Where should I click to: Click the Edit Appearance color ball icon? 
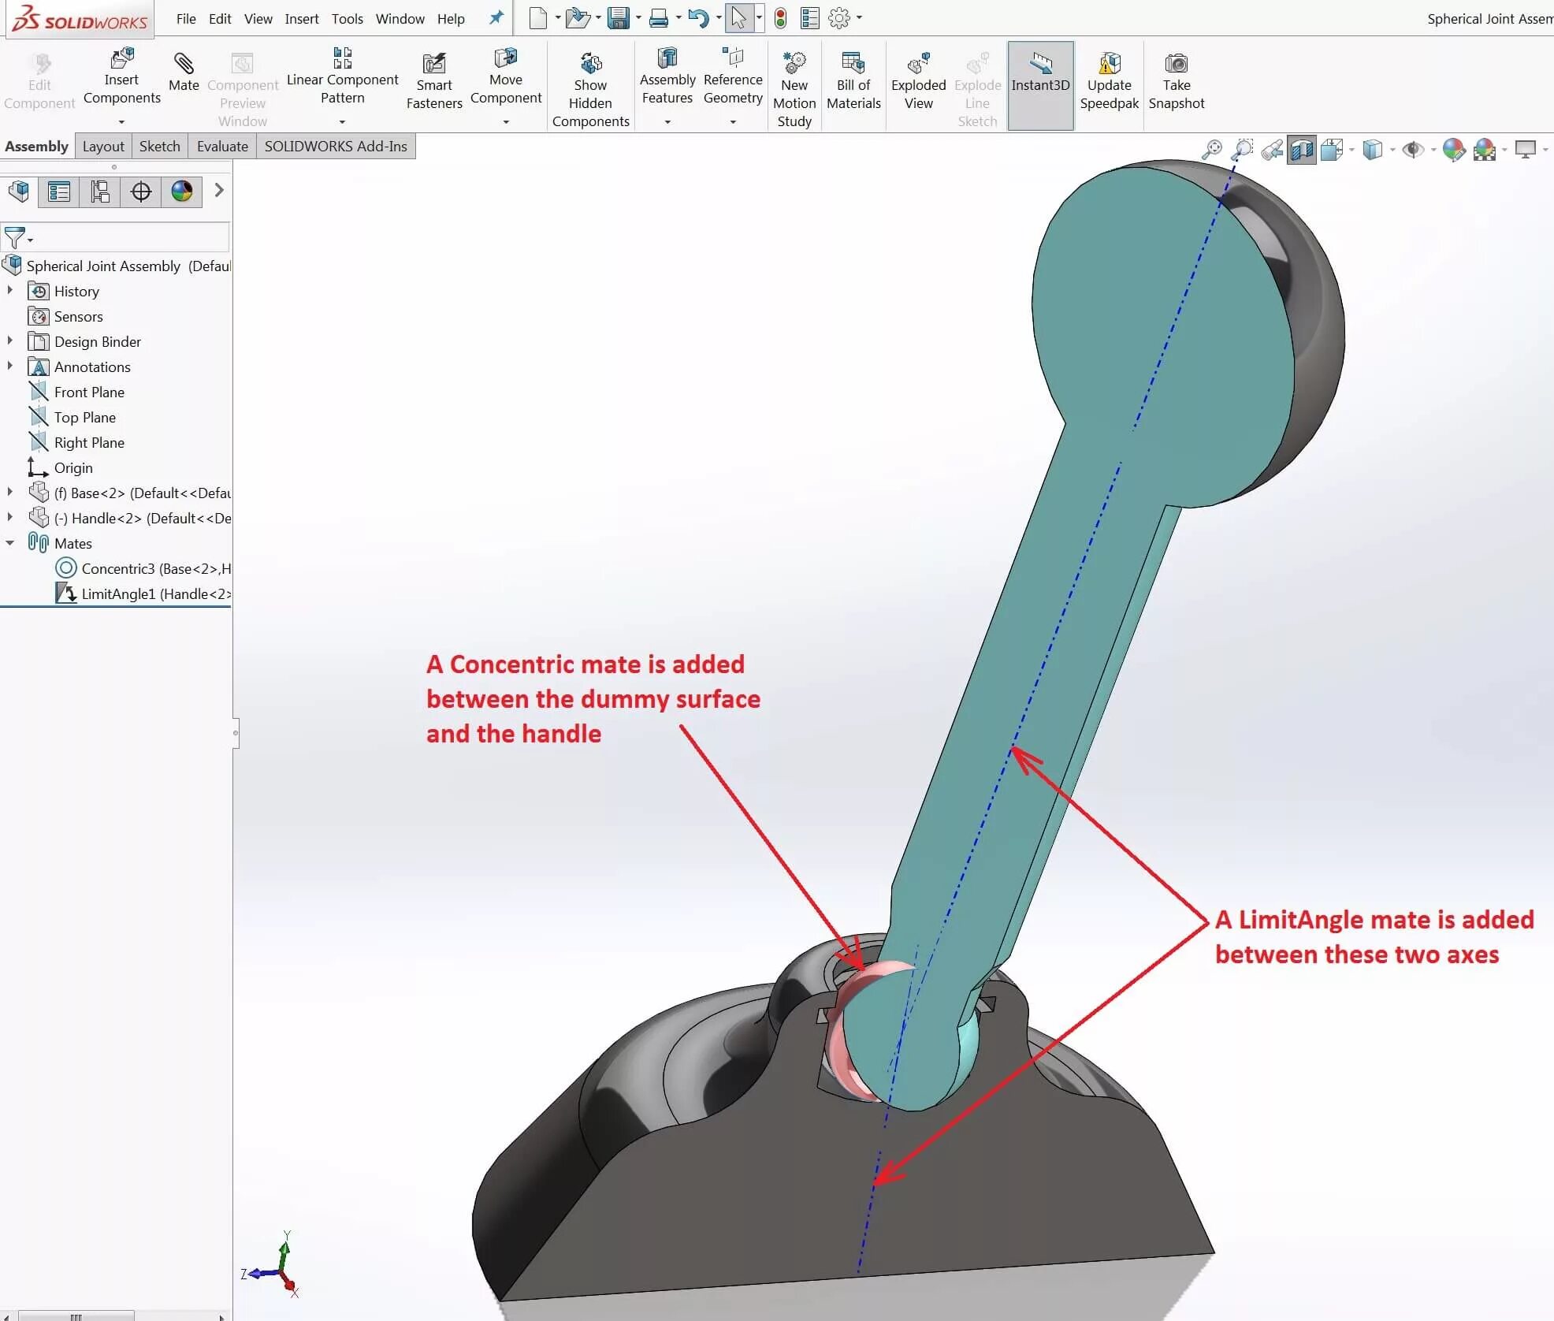1453,150
